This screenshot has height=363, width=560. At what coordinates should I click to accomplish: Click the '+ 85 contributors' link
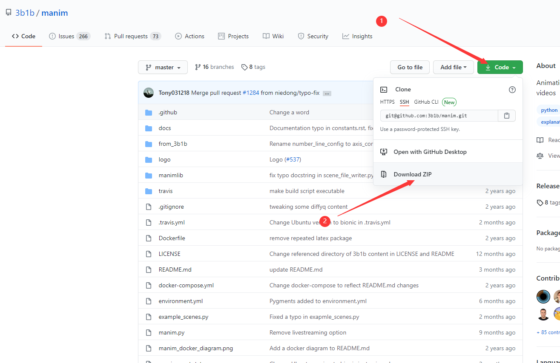click(x=548, y=332)
